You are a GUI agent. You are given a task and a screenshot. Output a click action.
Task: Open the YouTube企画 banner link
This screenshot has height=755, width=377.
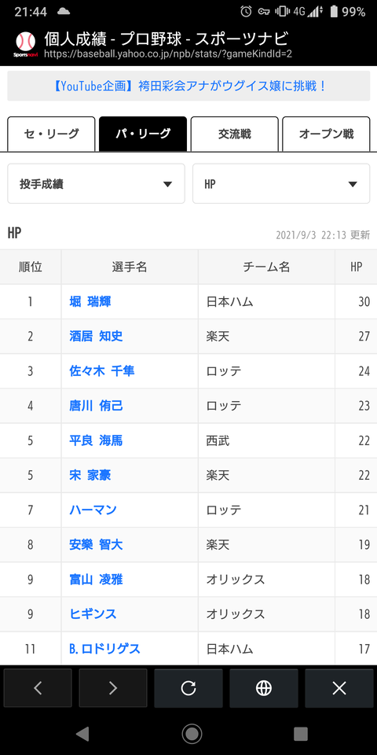tap(188, 87)
